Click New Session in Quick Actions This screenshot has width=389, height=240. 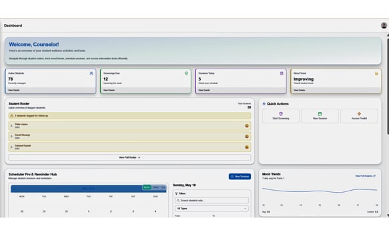(320, 116)
